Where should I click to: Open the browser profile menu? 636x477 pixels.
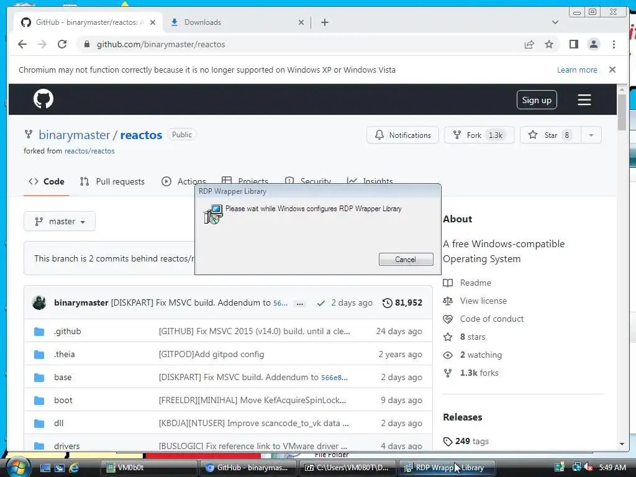593,44
